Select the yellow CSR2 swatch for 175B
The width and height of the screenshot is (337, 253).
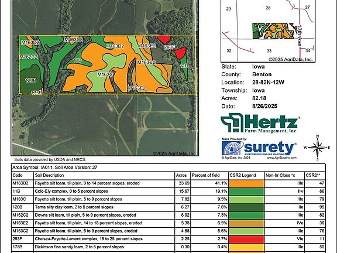[x=246, y=247]
